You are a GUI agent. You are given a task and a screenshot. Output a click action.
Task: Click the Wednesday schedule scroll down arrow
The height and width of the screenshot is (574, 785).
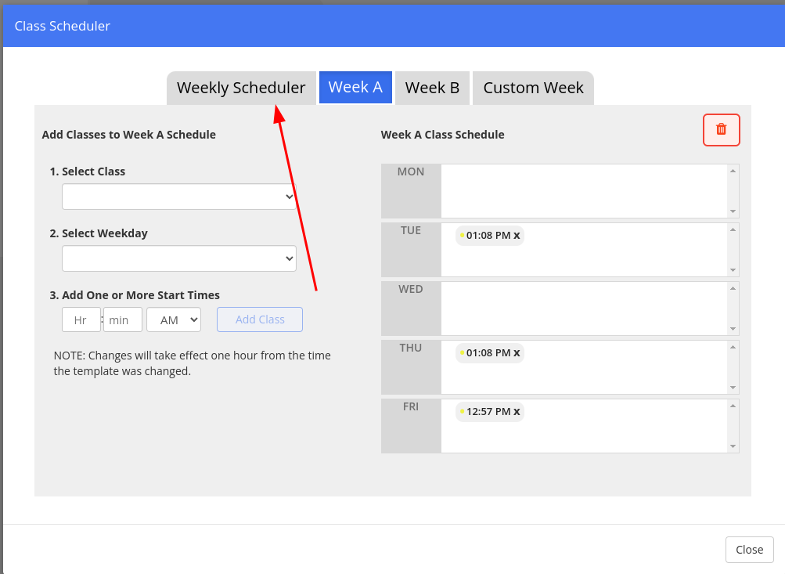point(733,329)
